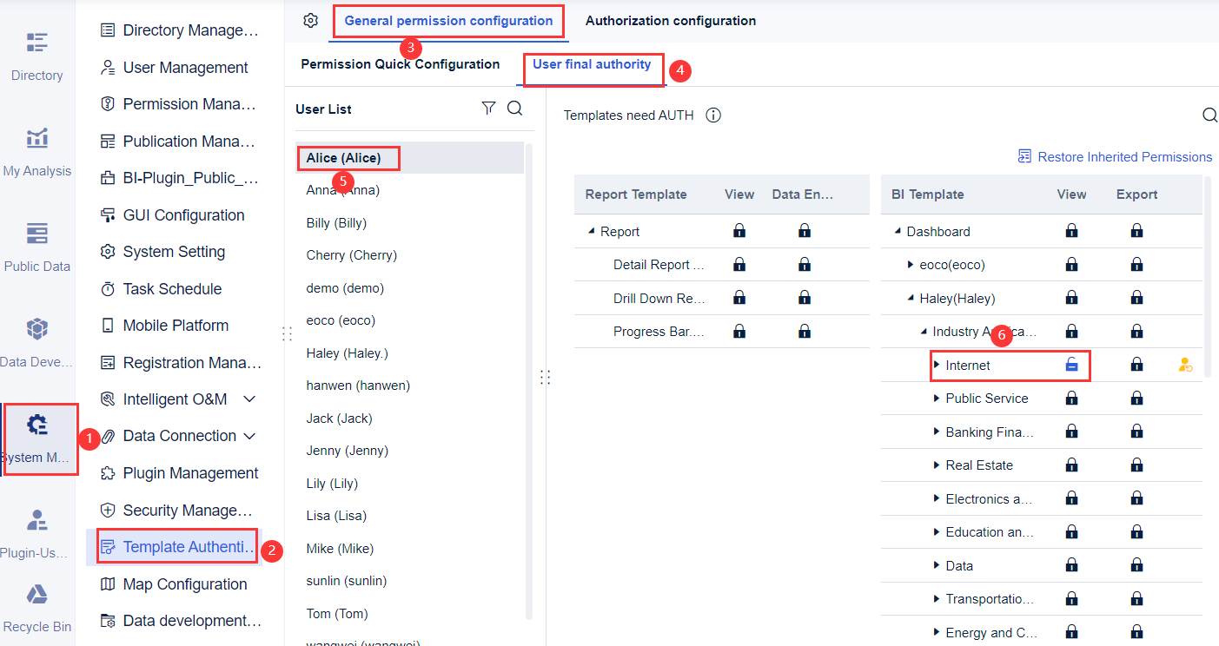The width and height of the screenshot is (1219, 646).
Task: Unlock the View permission for Public Service
Action: pos(1071,398)
